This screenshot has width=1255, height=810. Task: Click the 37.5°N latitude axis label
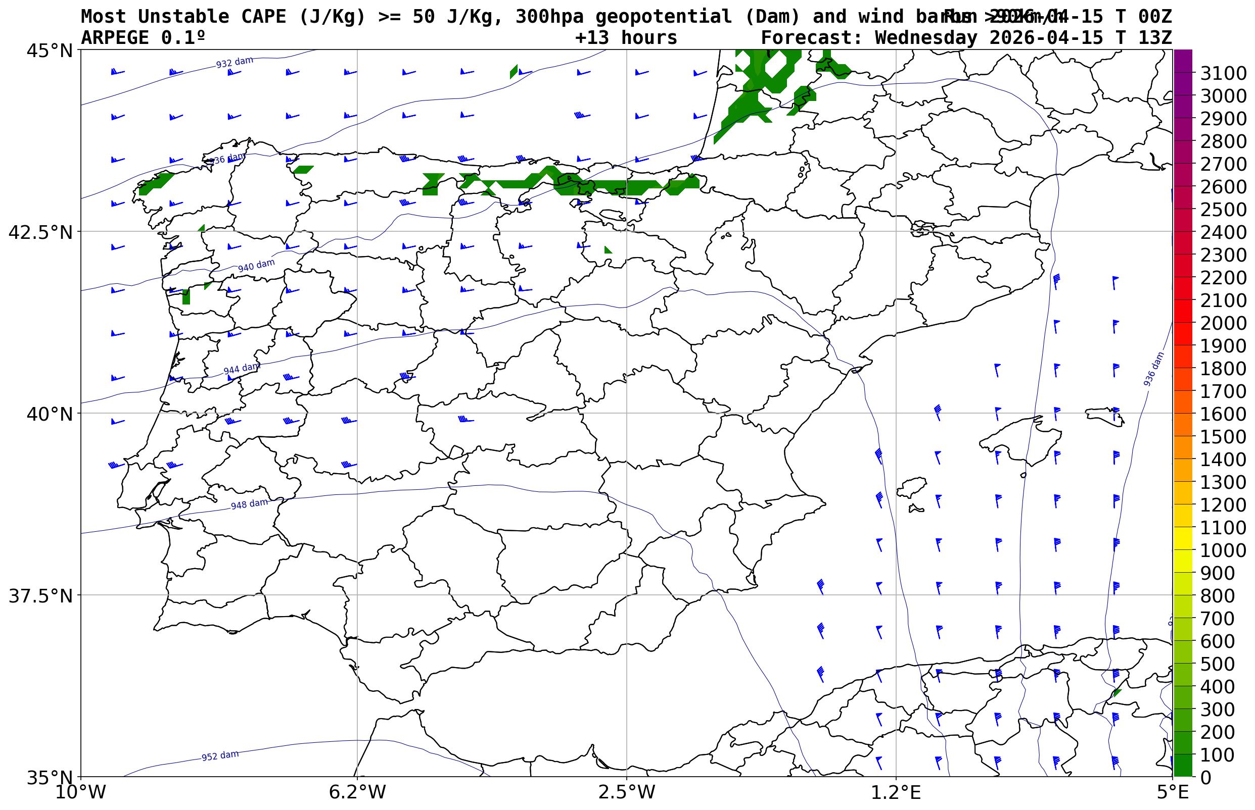click(x=40, y=596)
